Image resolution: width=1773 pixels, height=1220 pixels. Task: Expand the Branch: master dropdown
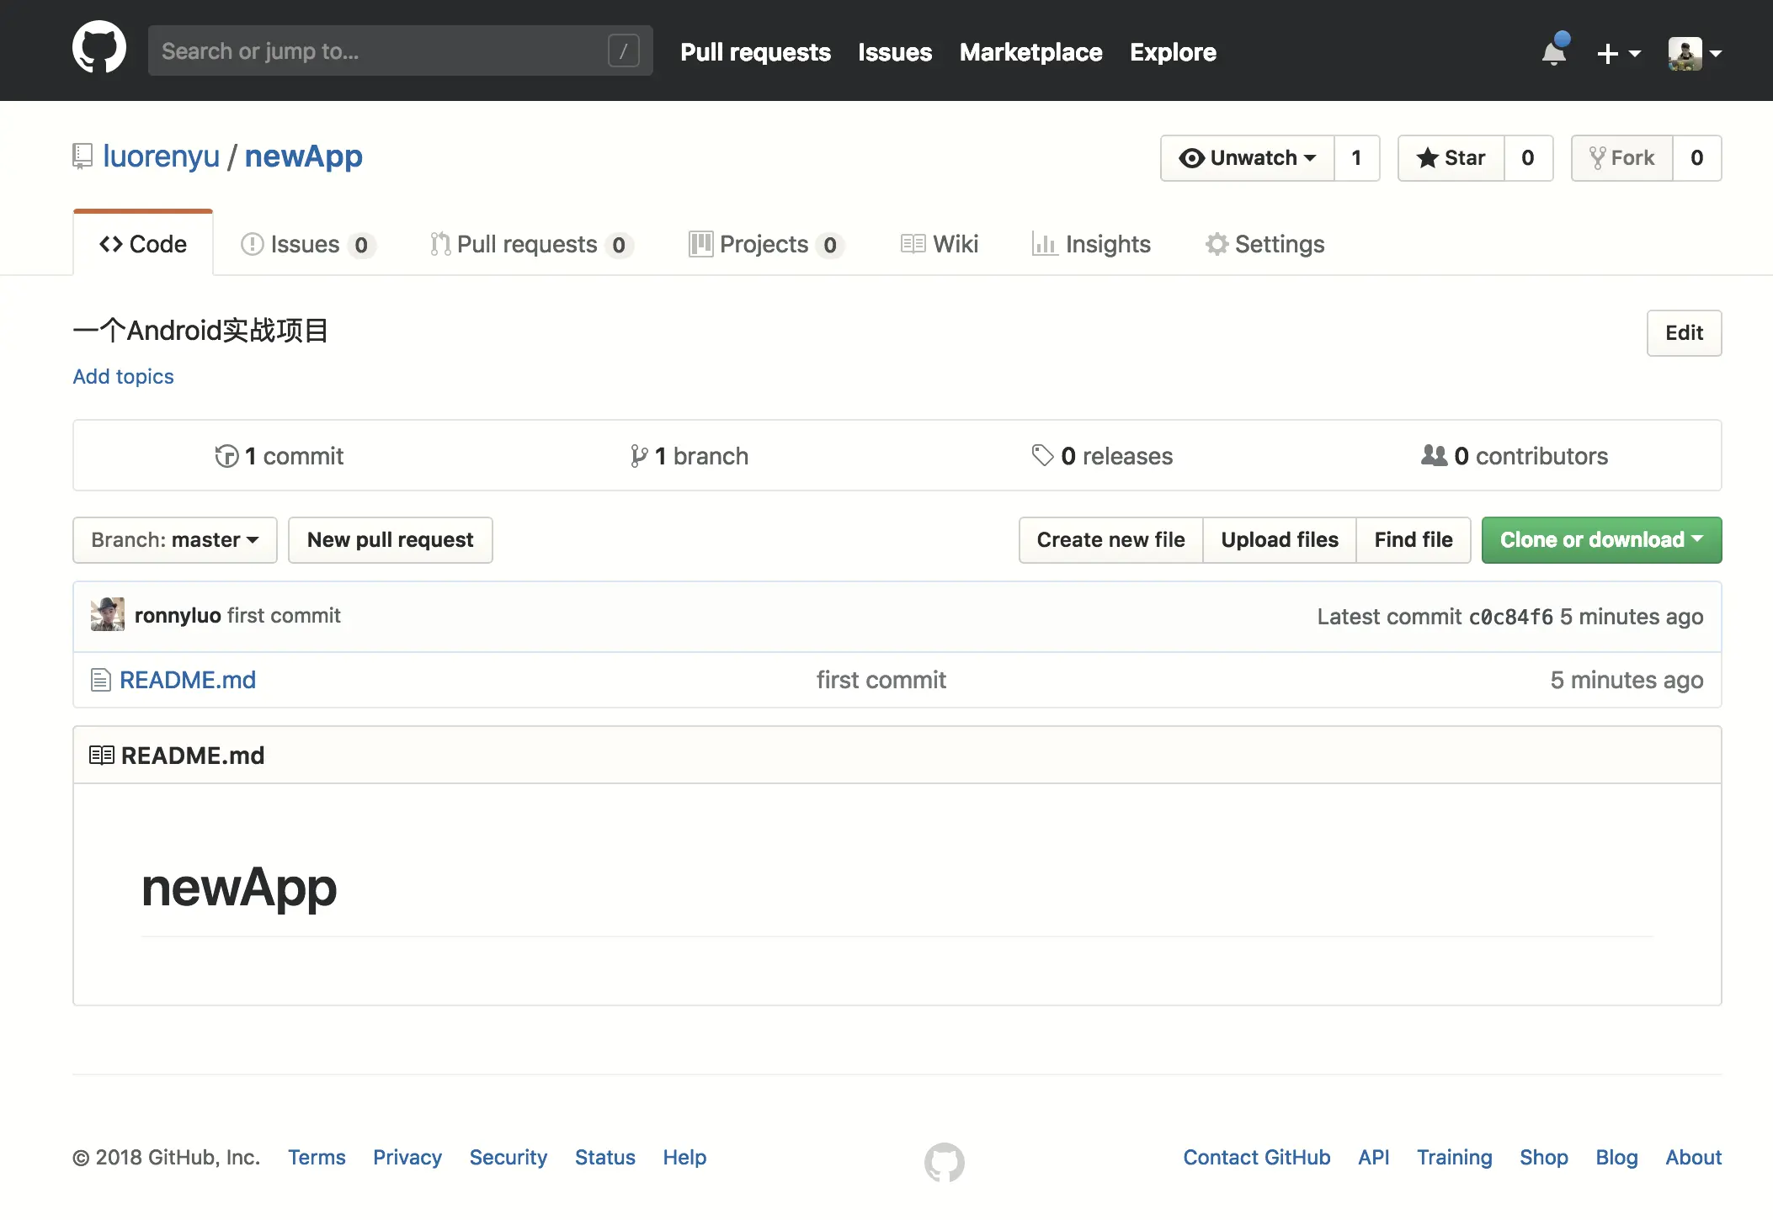(x=175, y=540)
